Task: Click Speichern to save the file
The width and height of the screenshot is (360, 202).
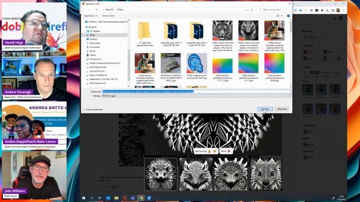Action: click(265, 109)
